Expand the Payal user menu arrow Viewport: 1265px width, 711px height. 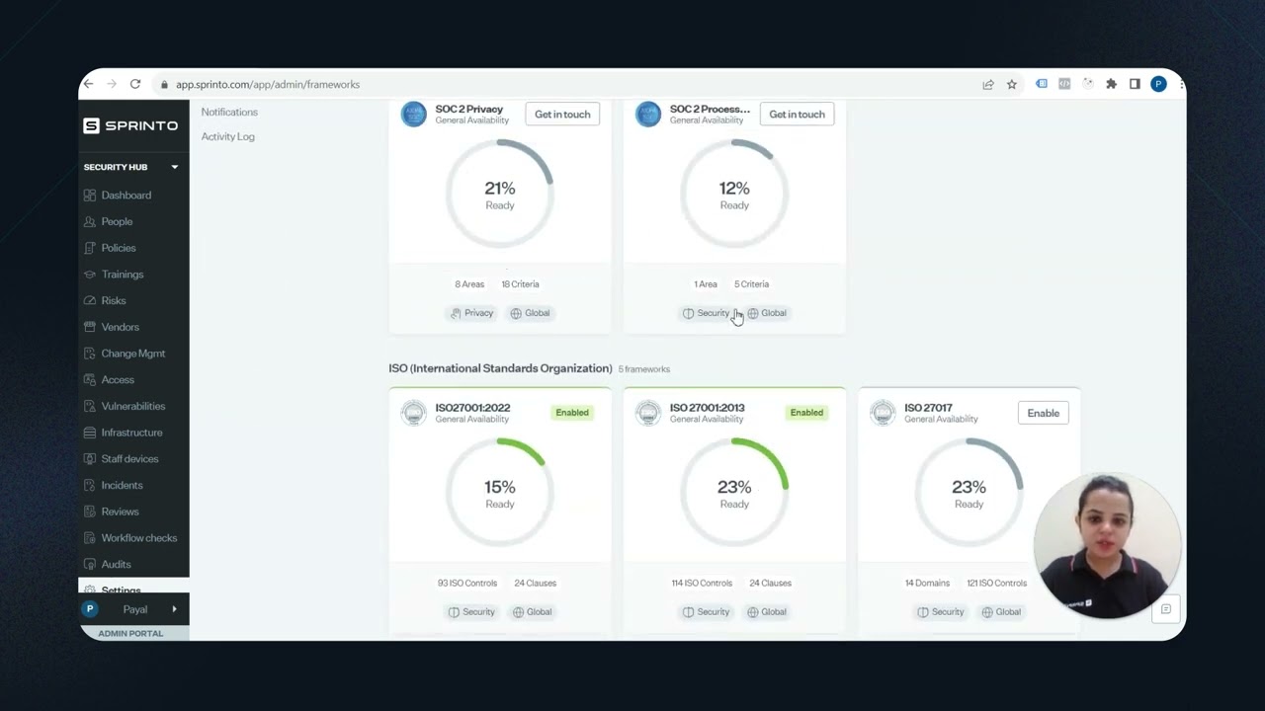coord(174,609)
